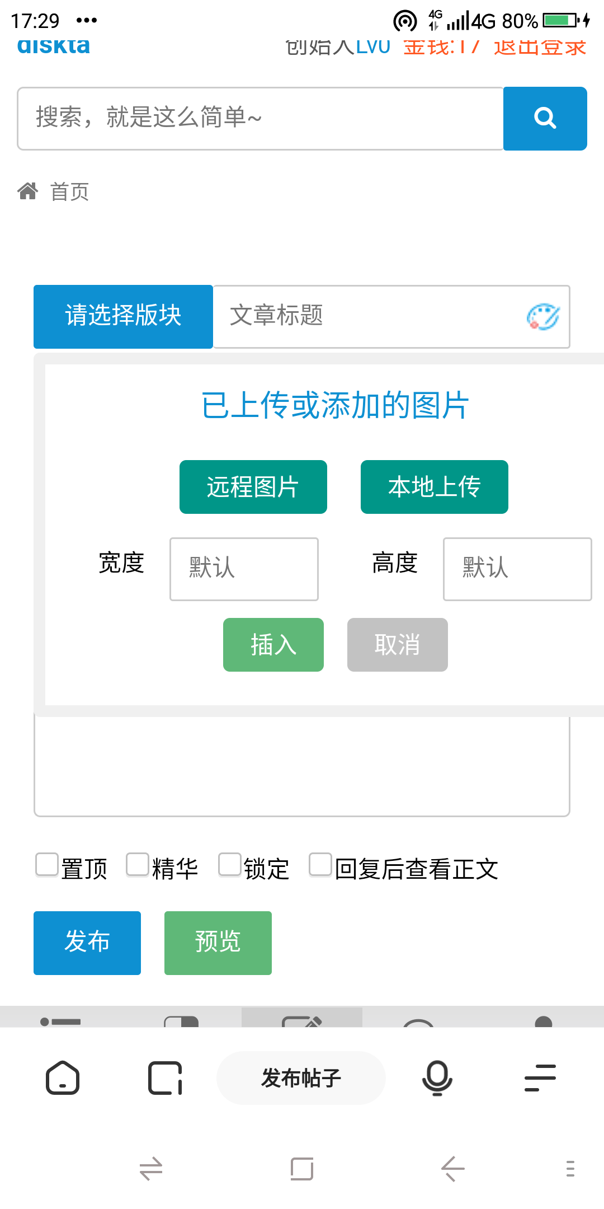The width and height of the screenshot is (604, 1209).
Task: Select 本地上传 upload option
Action: [435, 487]
